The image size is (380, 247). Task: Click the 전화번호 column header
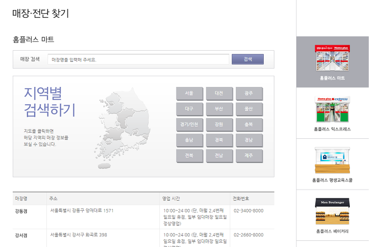[241, 198]
